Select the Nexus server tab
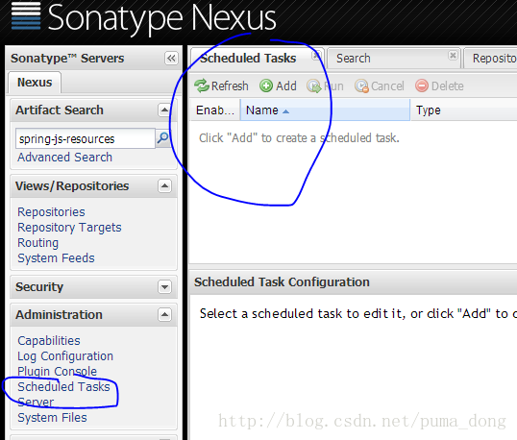 pyautogui.click(x=35, y=82)
